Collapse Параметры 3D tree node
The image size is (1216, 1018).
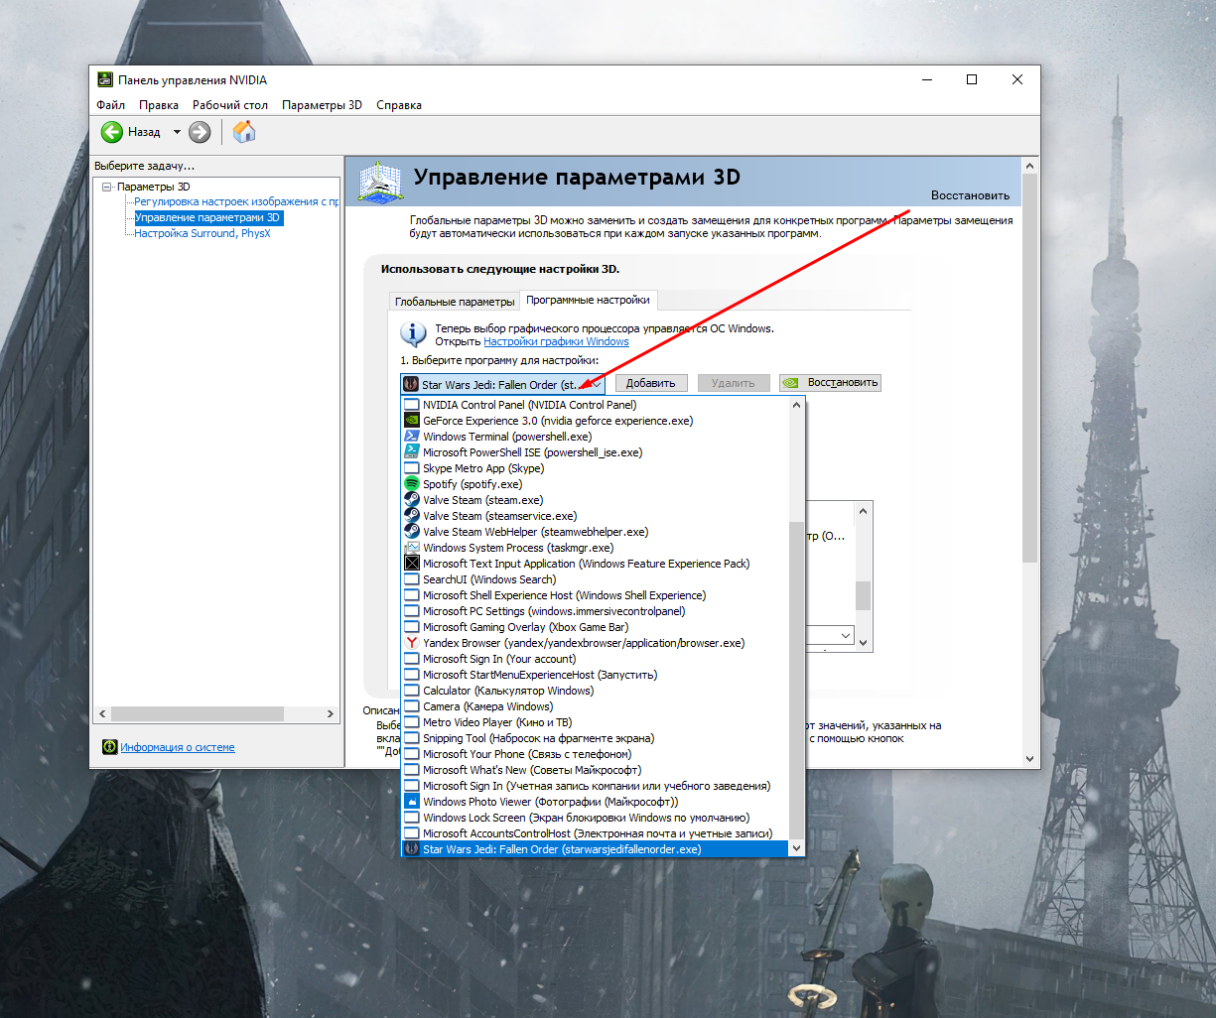107,187
